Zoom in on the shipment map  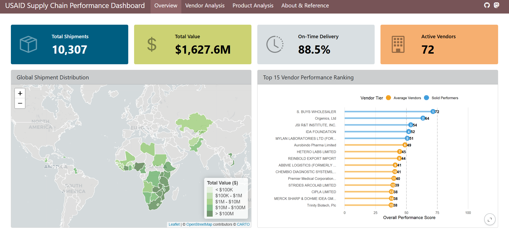pyautogui.click(x=20, y=93)
